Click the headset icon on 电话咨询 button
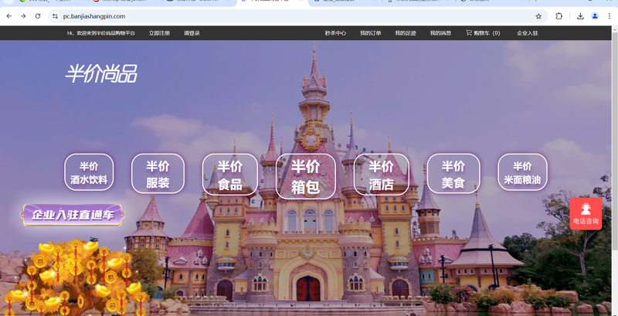Image resolution: width=618 pixels, height=316 pixels. pos(586,209)
